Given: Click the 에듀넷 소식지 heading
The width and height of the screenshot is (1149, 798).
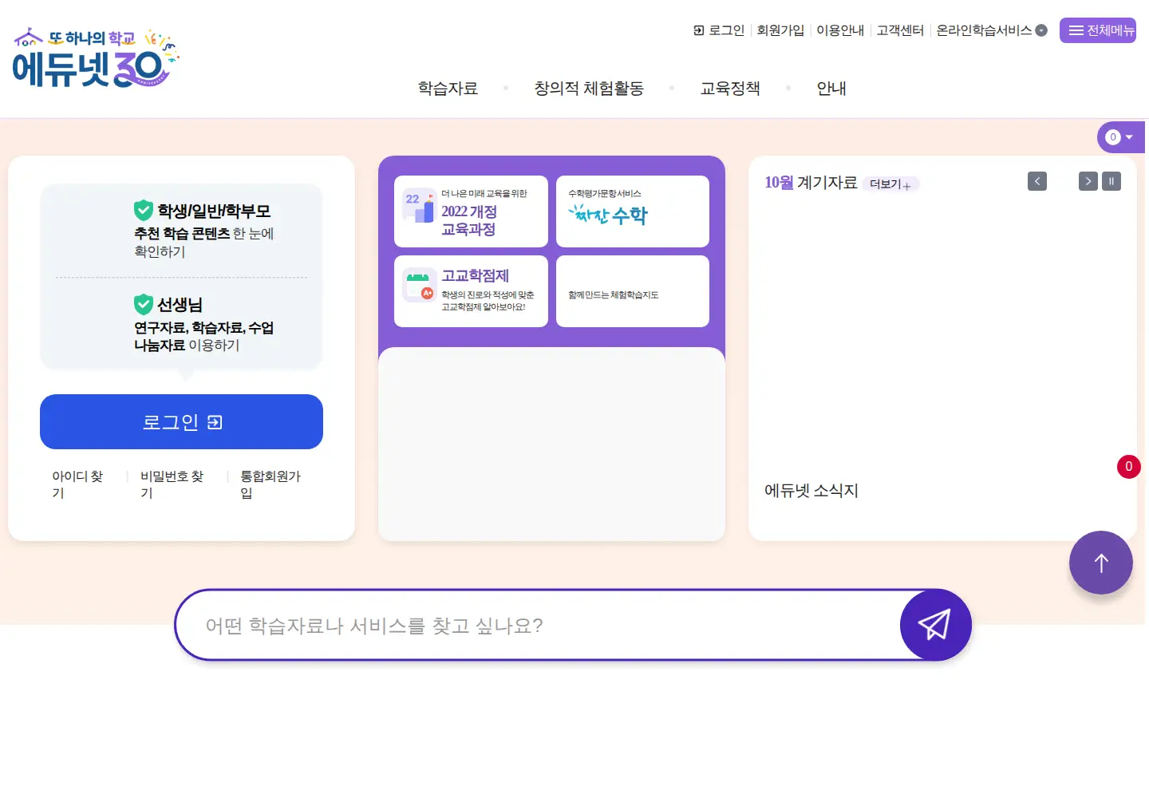Looking at the screenshot, I should 811,491.
